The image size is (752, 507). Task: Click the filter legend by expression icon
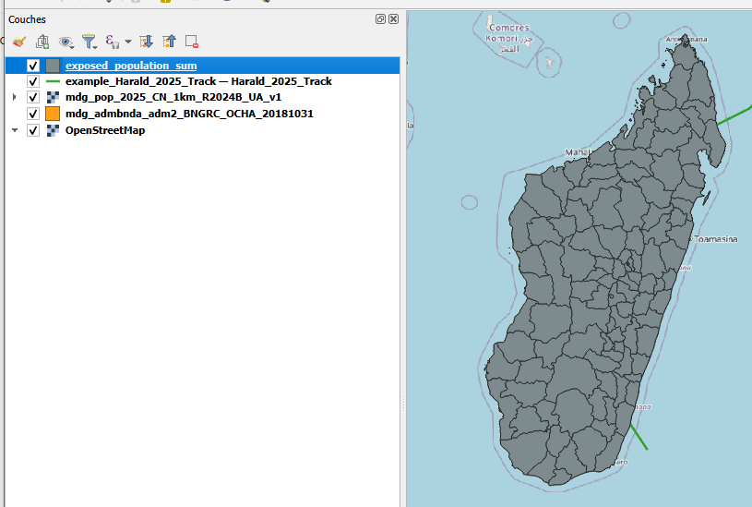tap(112, 42)
